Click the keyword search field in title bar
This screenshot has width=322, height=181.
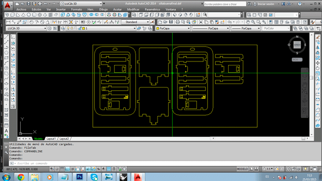[x=225, y=4]
